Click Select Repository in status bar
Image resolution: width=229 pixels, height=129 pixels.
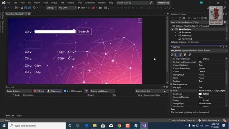coord(209,120)
